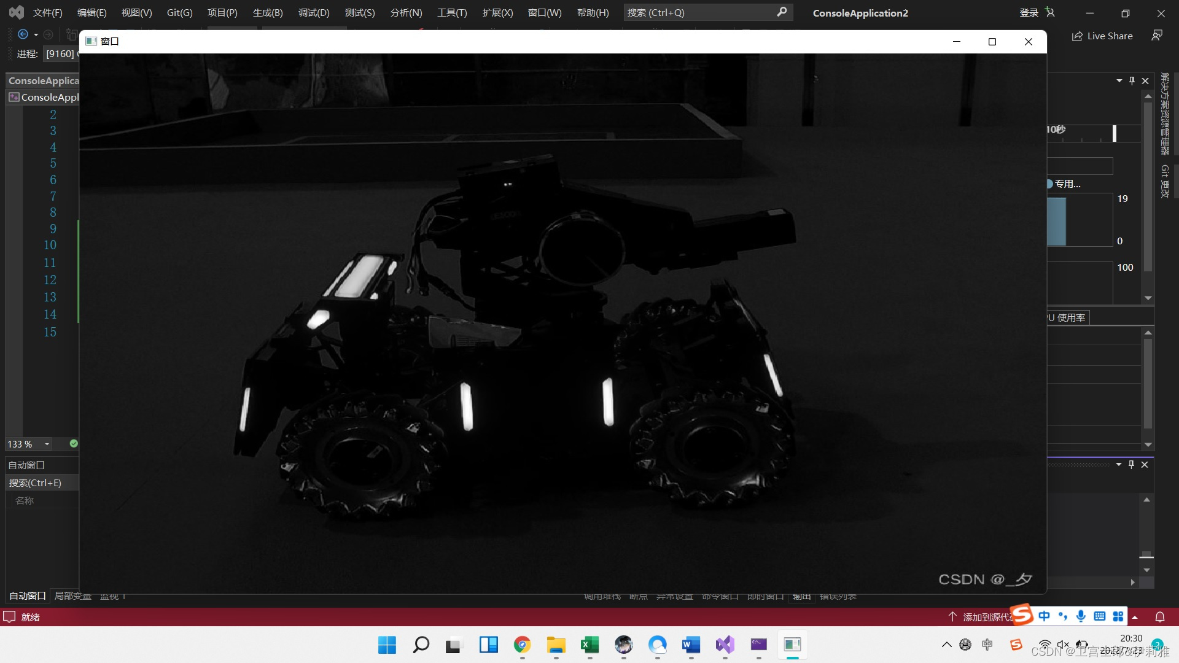Open the Sogou soft keyboard icon
The width and height of the screenshot is (1179, 663).
pyautogui.click(x=1100, y=616)
